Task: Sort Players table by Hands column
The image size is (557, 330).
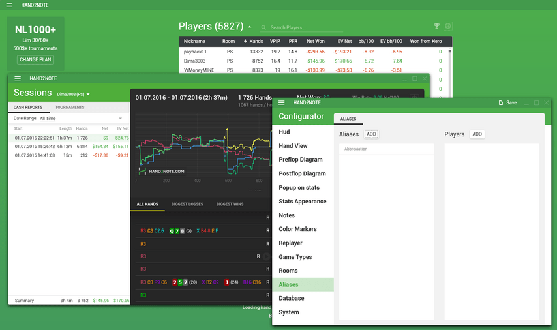Action: pos(253,41)
